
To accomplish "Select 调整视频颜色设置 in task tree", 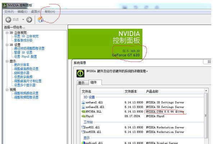I will pyautogui.click(x=26, y=93).
